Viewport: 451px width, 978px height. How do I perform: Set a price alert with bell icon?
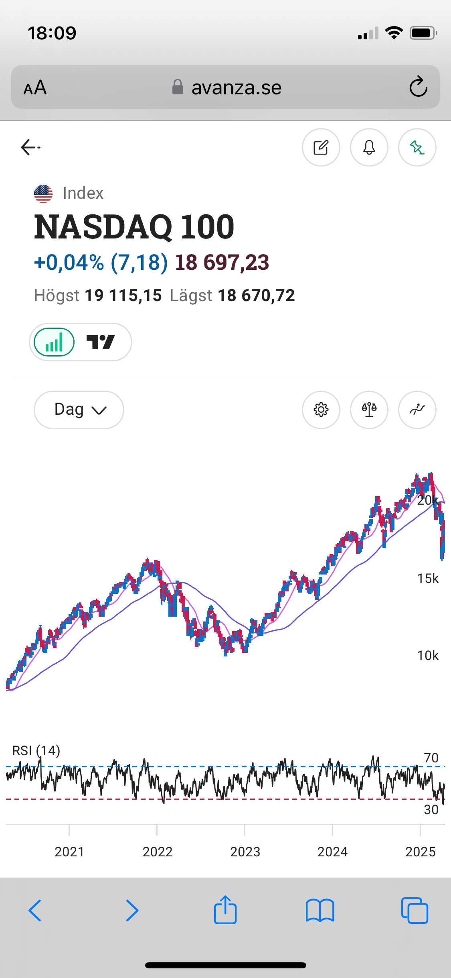point(369,147)
